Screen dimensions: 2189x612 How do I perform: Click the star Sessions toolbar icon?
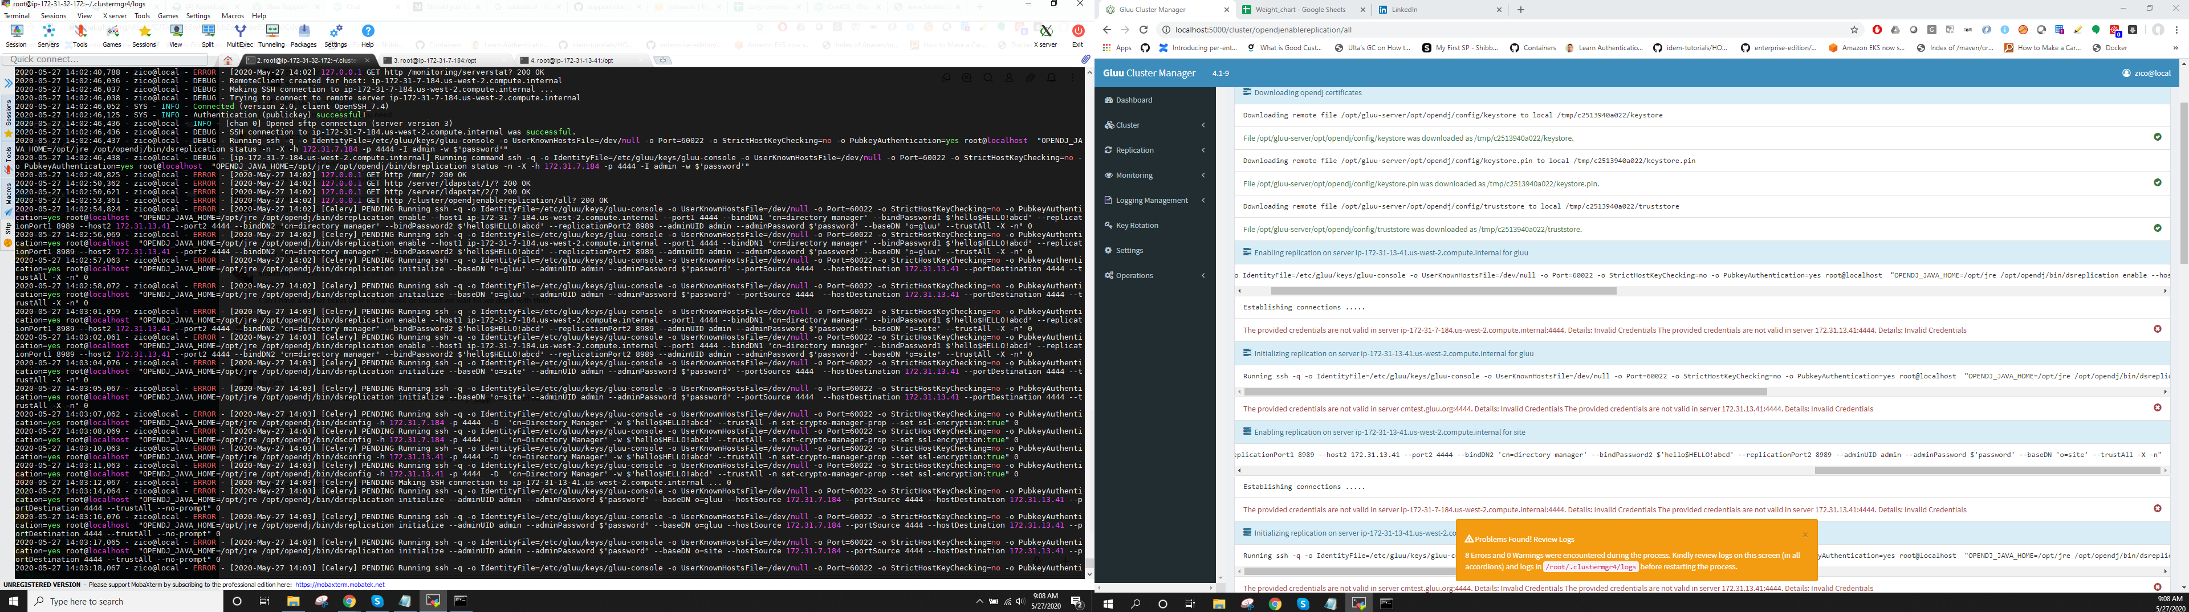point(144,35)
